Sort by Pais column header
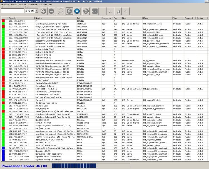The height and width of the screenshot is (169, 209). [89, 18]
